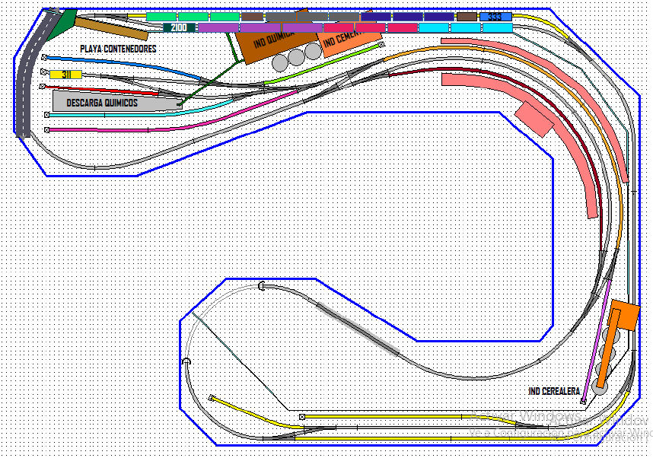Click the blue locomotive labeled 333
653x458 pixels.
[495, 17]
